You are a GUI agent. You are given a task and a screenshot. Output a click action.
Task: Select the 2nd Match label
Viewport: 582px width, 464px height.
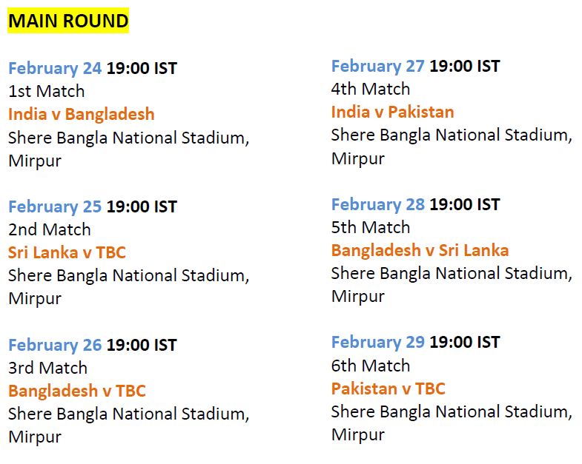click(50, 229)
